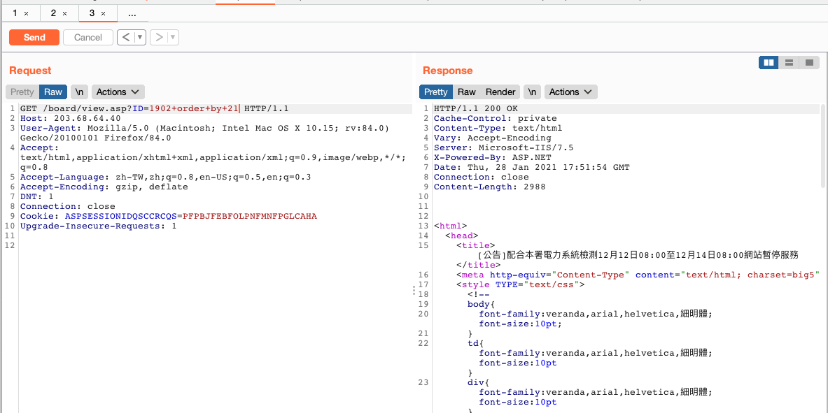Click Cache-Control: private response header
This screenshot has width=828, height=413.
click(x=496, y=119)
